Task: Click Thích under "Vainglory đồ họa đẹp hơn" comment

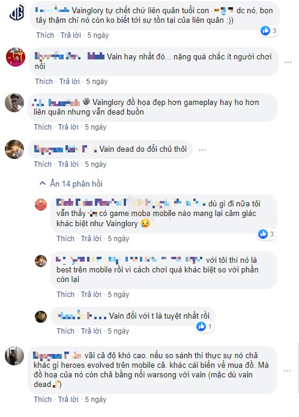Action: pyautogui.click(x=43, y=127)
